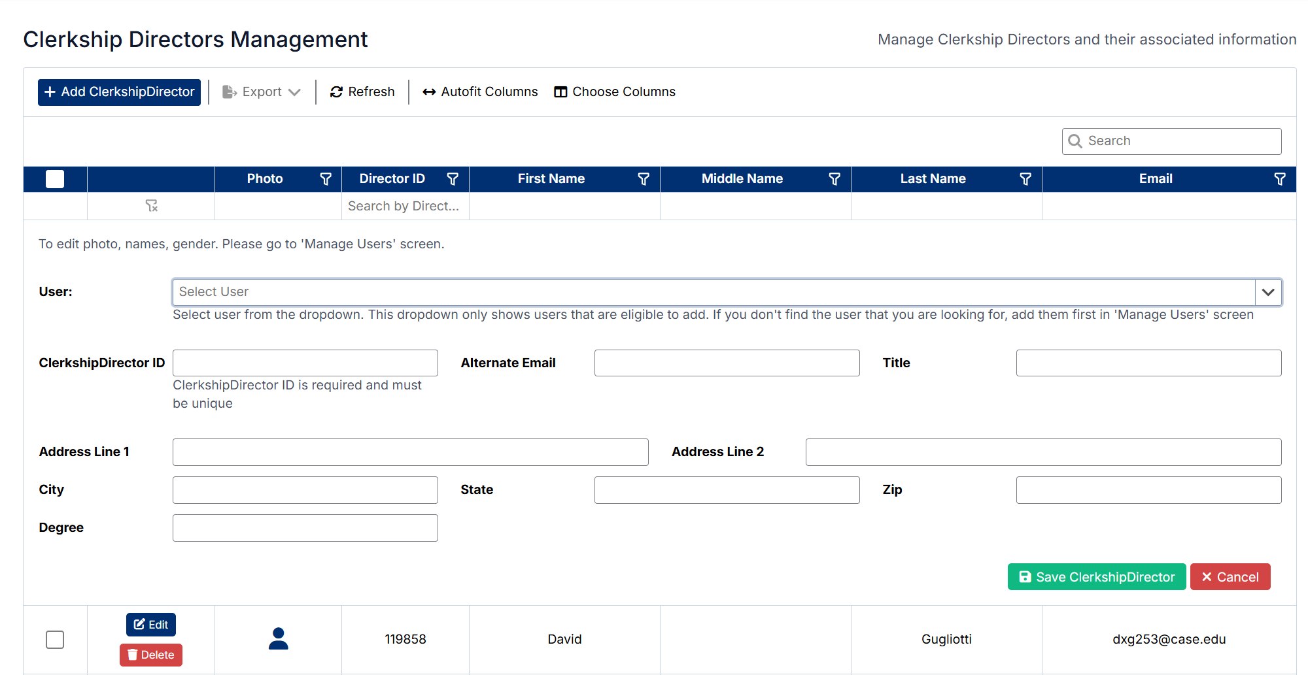Click Refresh in the toolbar

click(x=362, y=92)
